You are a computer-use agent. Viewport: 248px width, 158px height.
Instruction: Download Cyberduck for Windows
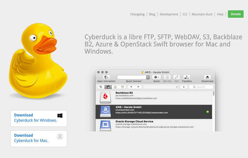click(39, 118)
